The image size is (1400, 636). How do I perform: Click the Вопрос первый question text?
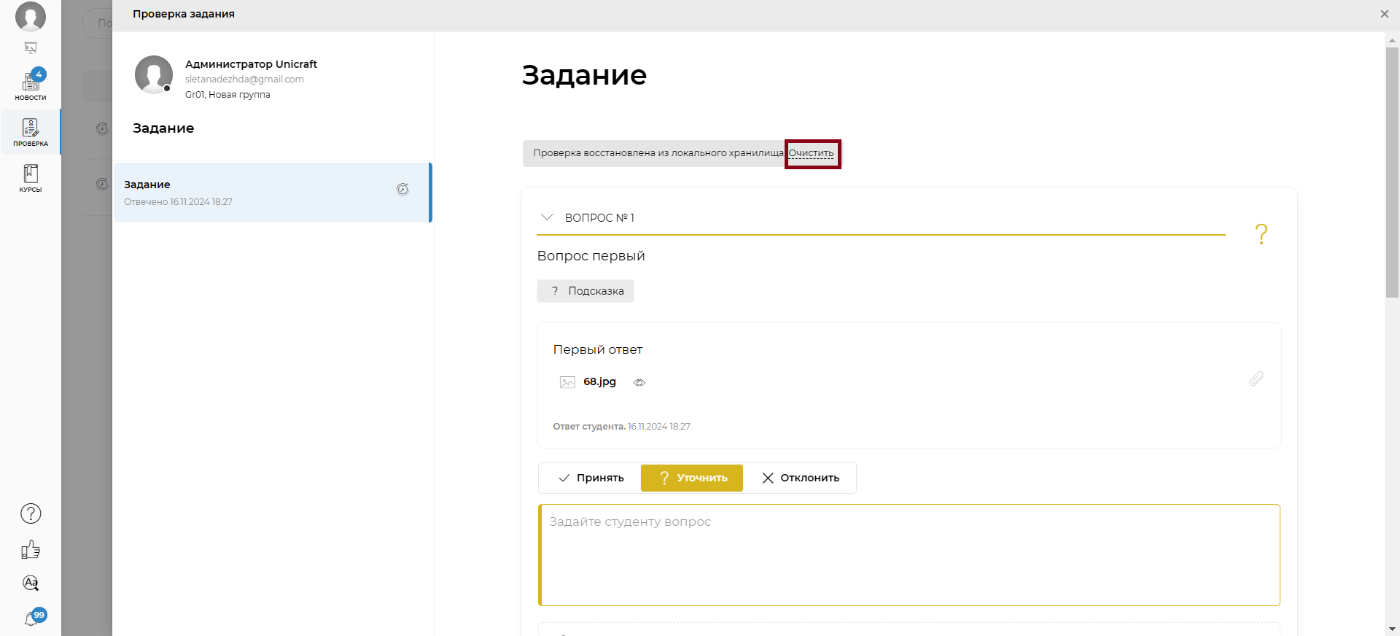pos(591,256)
